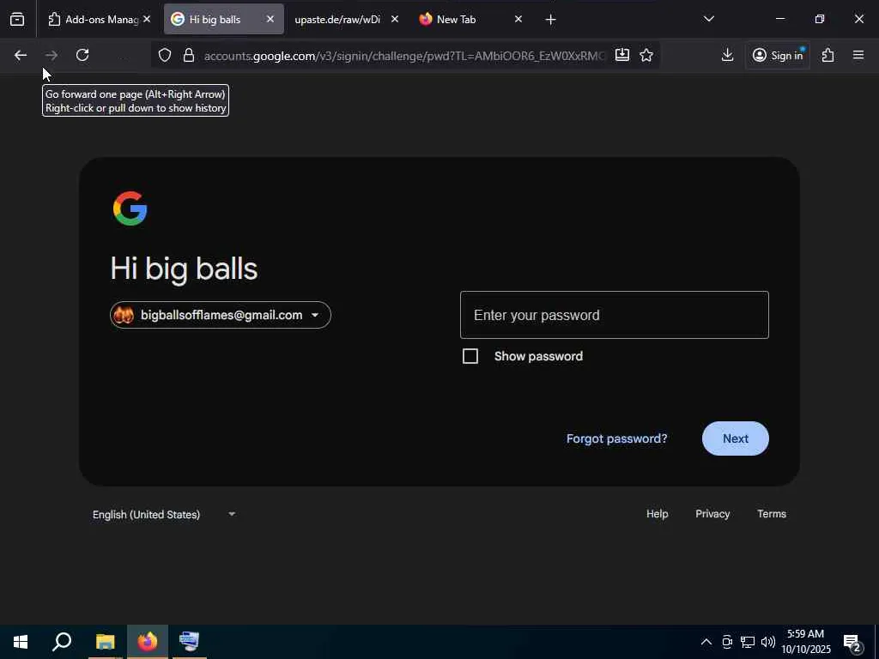Click the Next button
The height and width of the screenshot is (659, 879).
(736, 438)
